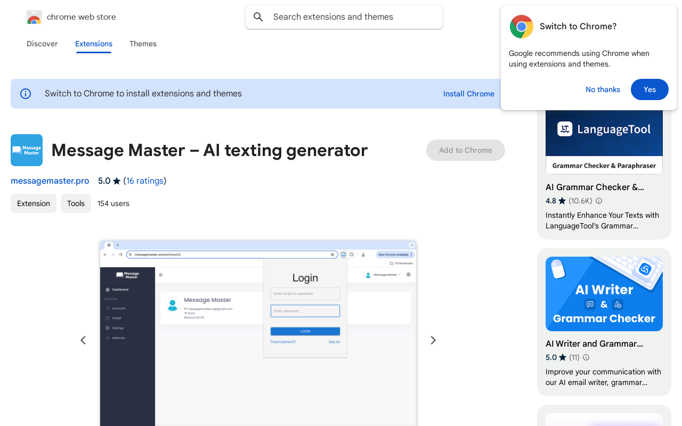
Task: Click the Chrome logo in popup
Action: click(521, 27)
